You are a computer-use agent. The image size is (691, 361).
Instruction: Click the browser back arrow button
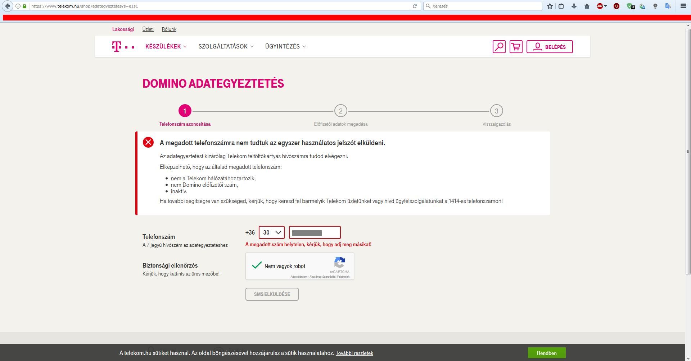tap(8, 6)
